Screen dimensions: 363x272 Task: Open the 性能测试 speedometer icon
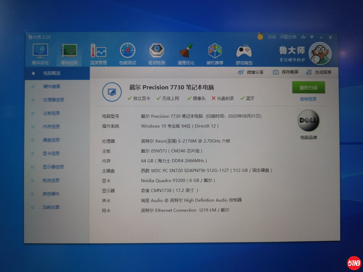[128, 51]
